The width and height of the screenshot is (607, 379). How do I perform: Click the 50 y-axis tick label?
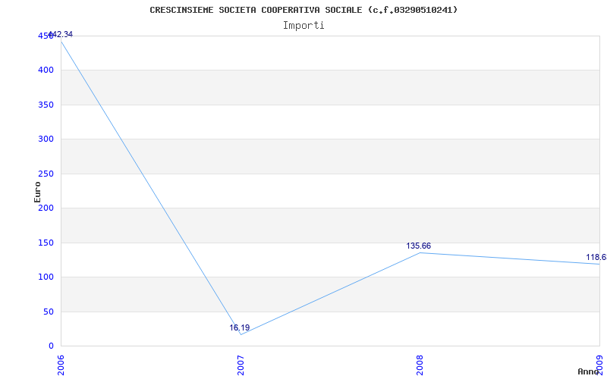coord(49,312)
